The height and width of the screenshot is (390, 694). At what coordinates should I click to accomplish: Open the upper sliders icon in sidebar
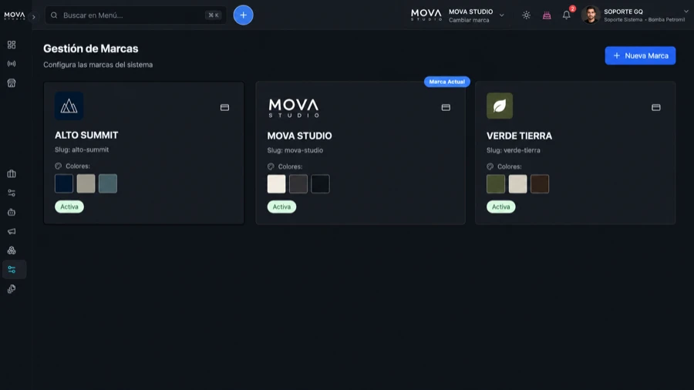(x=12, y=193)
